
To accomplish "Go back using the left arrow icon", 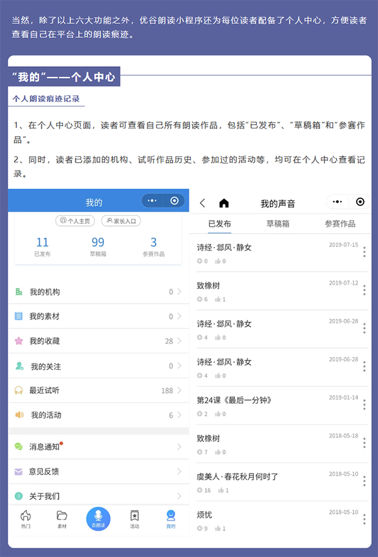I will 202,203.
